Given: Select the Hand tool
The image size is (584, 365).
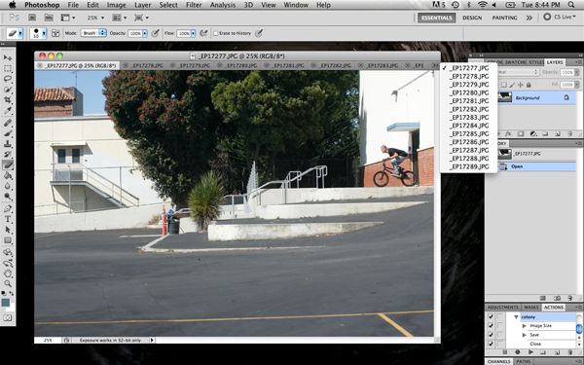Looking at the screenshot, I should coord(8,273).
